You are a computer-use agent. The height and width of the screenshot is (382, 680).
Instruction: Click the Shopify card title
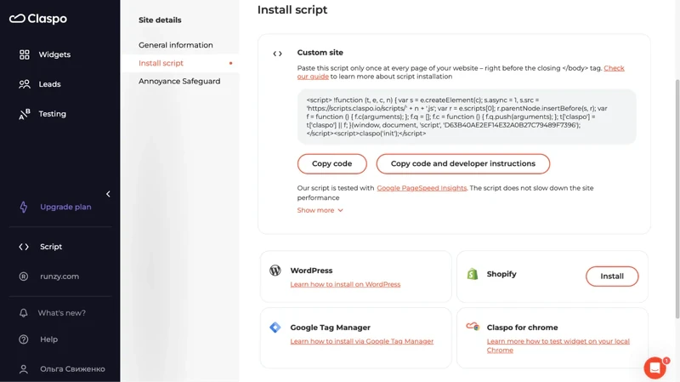click(501, 274)
